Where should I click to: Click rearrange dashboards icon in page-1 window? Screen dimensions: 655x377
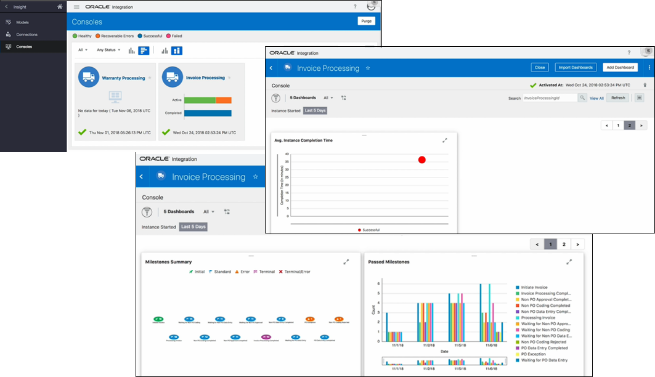pyautogui.click(x=227, y=212)
